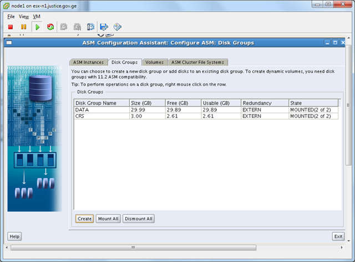Switch to the Volumes tab

pyautogui.click(x=154, y=62)
